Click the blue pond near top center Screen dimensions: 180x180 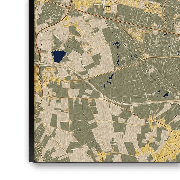pyautogui.click(x=117, y=45)
